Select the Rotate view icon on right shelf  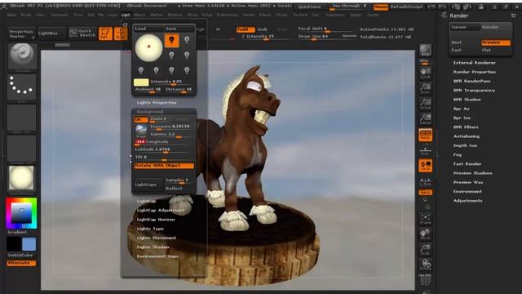point(425,265)
